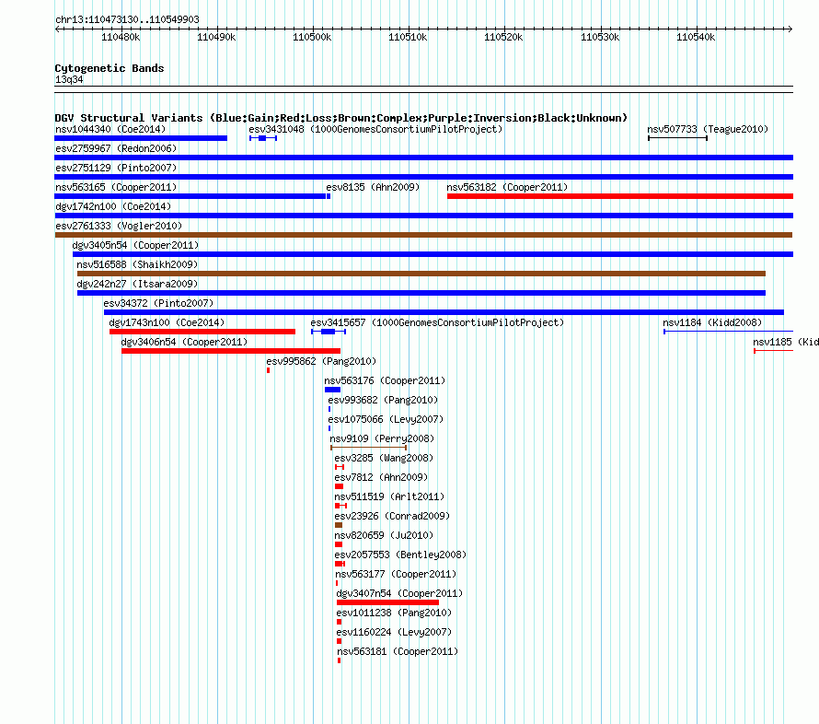Click the 110530k ruler label
The image size is (819, 724).
coord(600,37)
